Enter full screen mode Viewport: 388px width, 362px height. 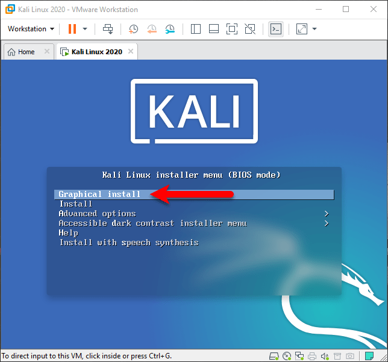click(x=232, y=29)
